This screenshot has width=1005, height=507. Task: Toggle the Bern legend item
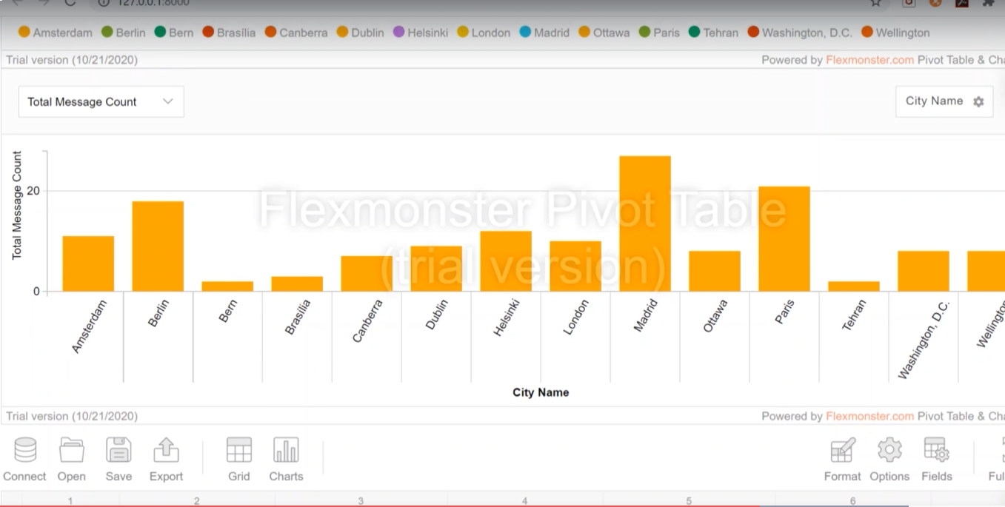pos(174,33)
